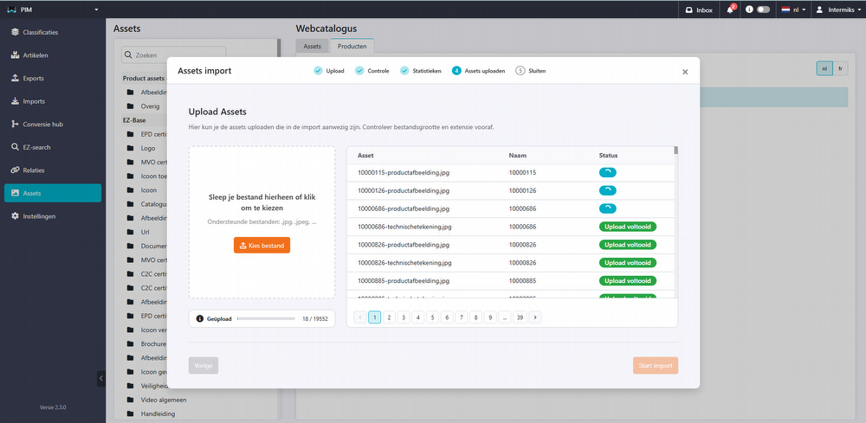Image resolution: width=866 pixels, height=423 pixels.
Task: Select the nl language toggle button
Action: [x=824, y=68]
